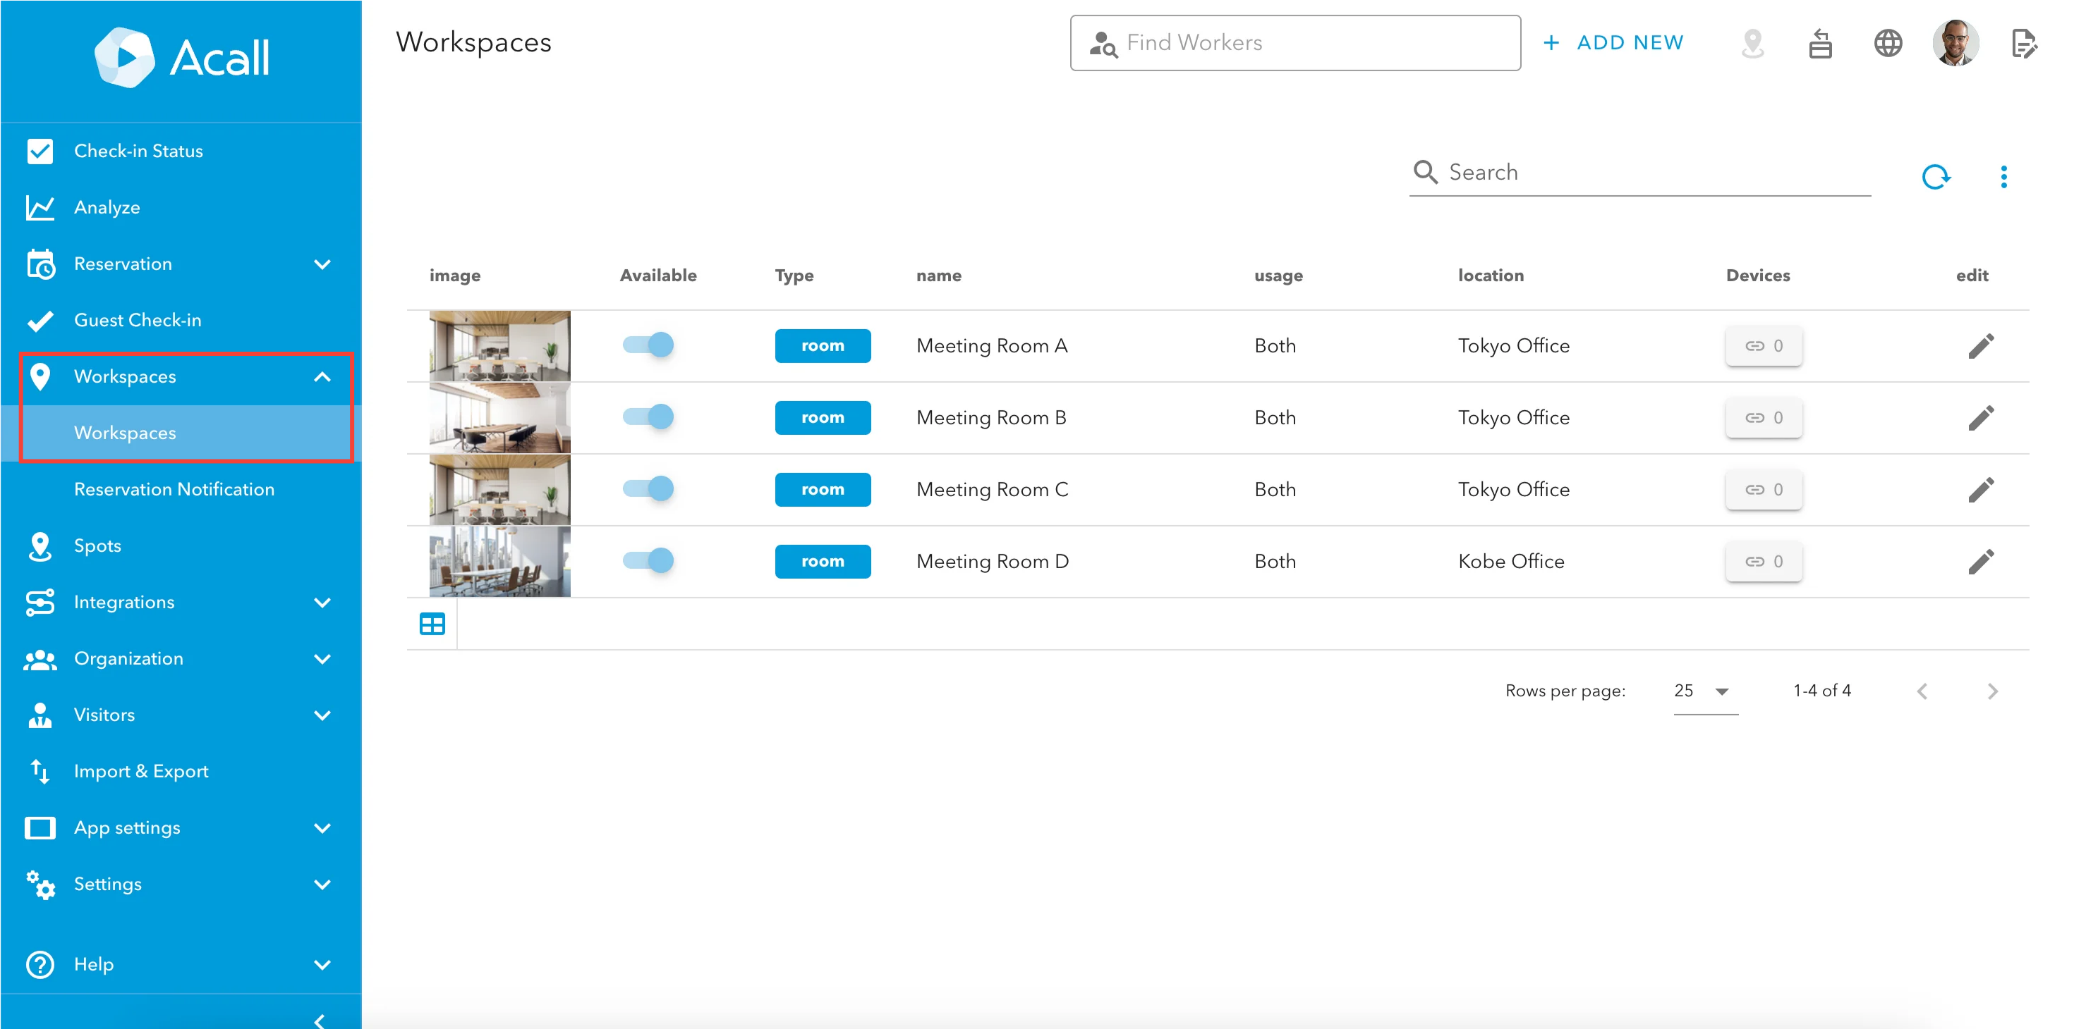Toggle availability for Meeting Room B
The image size is (2074, 1029).
point(648,417)
